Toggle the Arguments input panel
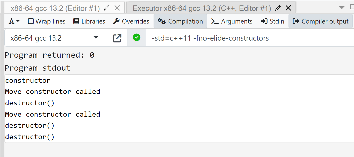354x157 pixels. 232,21
